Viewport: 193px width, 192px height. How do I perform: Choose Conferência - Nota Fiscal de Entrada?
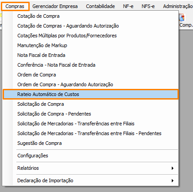click(91, 65)
